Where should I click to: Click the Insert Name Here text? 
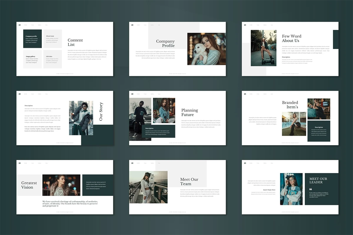pos(269,190)
